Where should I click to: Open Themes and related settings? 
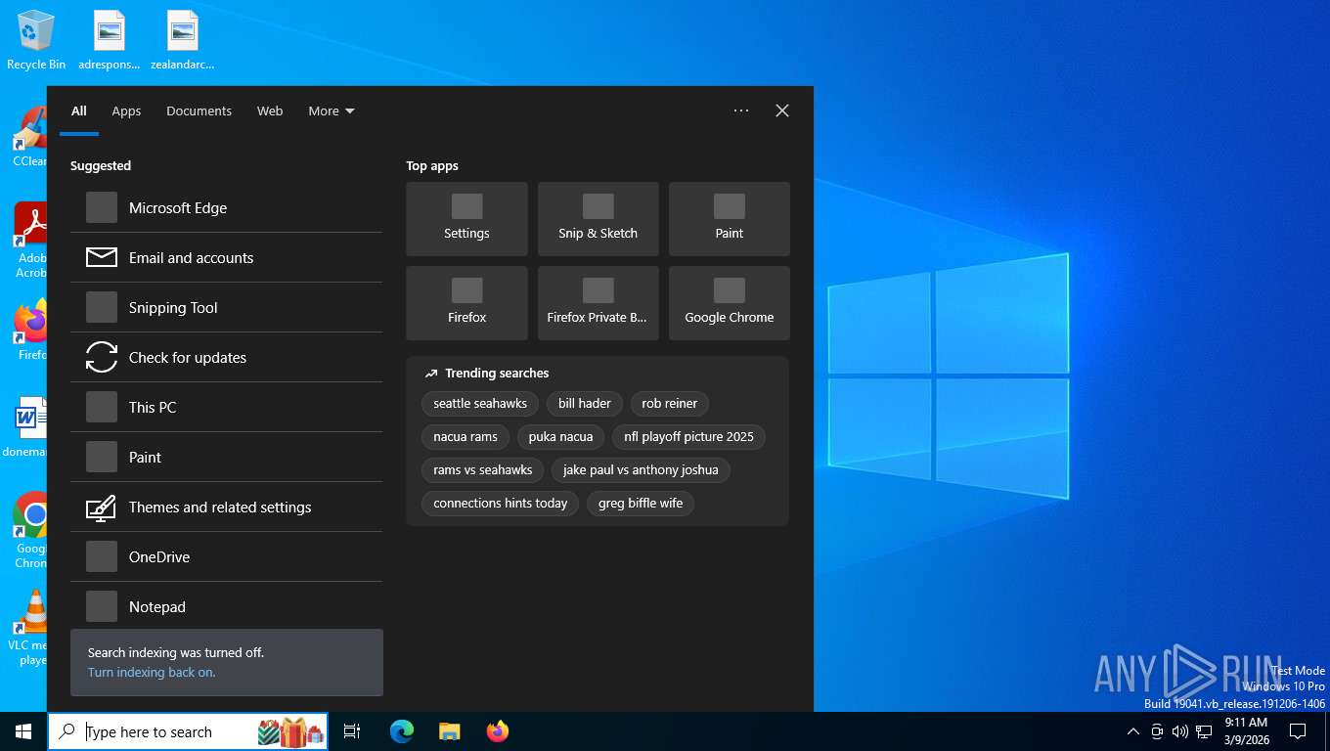pyautogui.click(x=226, y=507)
